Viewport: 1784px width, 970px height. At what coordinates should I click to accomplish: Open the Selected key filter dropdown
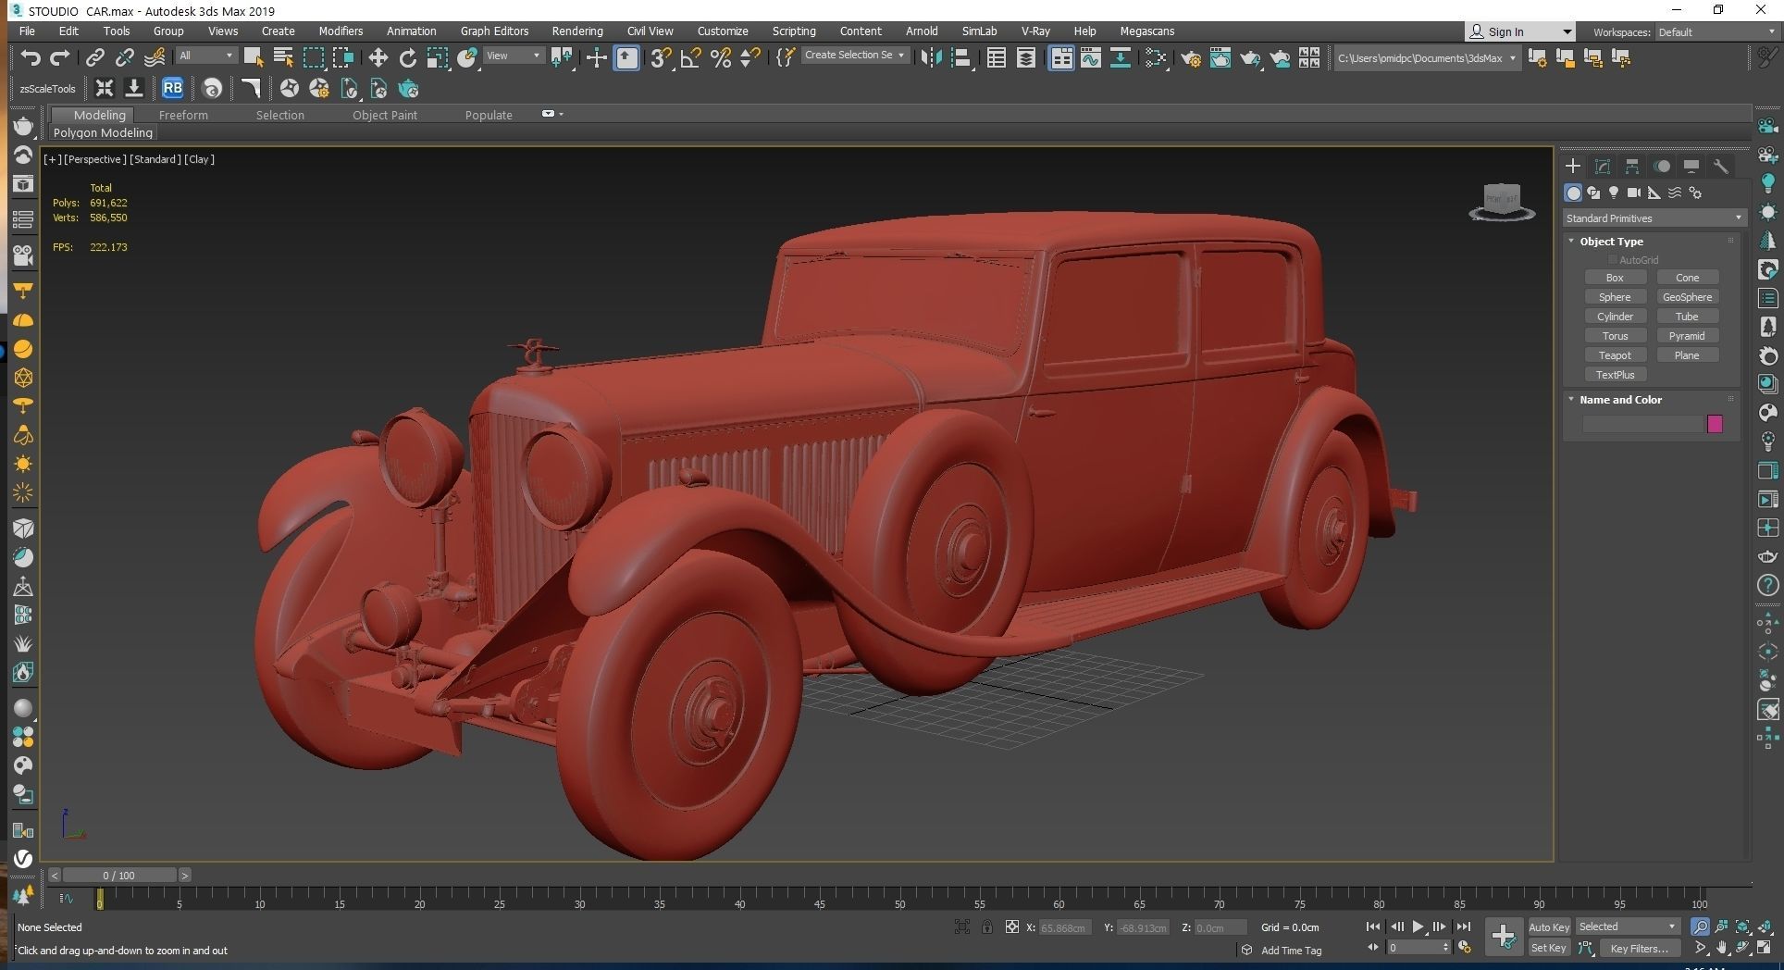1628,926
